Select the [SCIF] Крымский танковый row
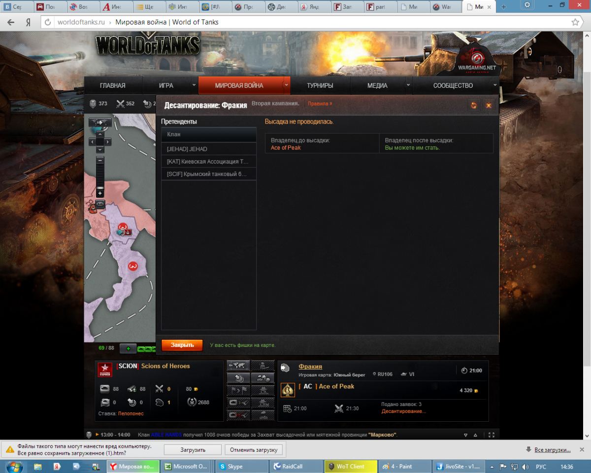The image size is (591, 473). [x=209, y=174]
